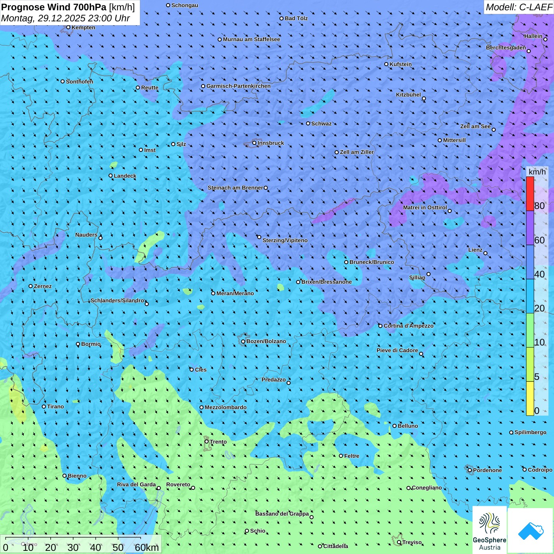Viewport: 554px width, 554px height.
Task: Click the Schlanders/Silandro label
Action: click(x=117, y=300)
